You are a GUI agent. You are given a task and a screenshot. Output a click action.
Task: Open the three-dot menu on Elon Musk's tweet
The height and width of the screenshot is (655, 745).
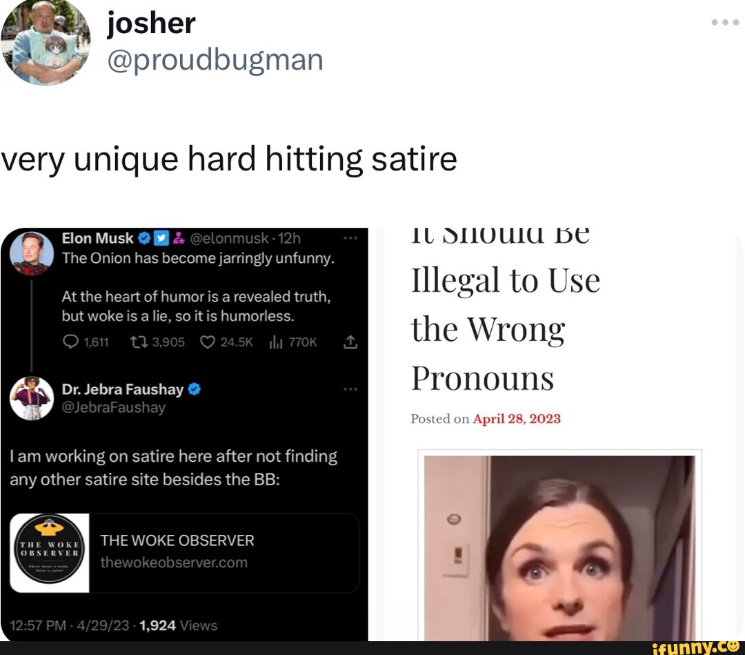coord(350,237)
